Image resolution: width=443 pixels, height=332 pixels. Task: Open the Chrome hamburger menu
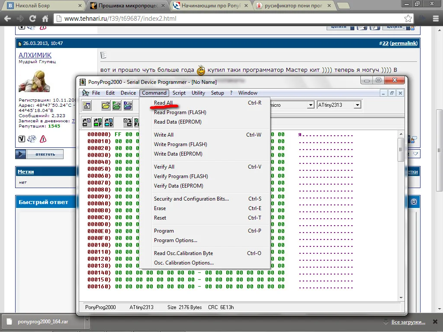click(436, 19)
